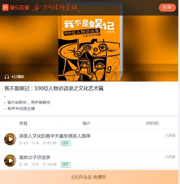Play the 易中天 episode thumbnail
This screenshot has height=184, width=180.
(10, 139)
